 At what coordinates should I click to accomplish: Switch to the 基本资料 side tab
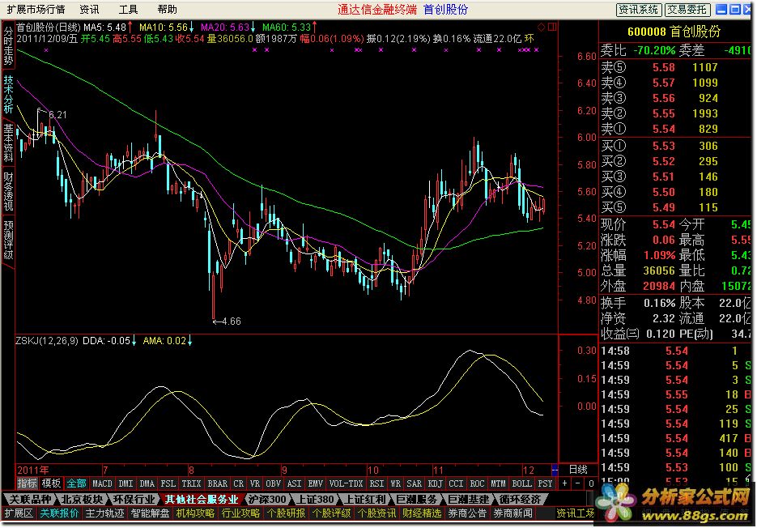coord(8,143)
